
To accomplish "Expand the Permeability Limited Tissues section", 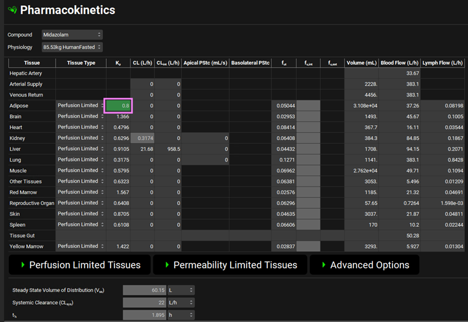I will tap(230, 264).
